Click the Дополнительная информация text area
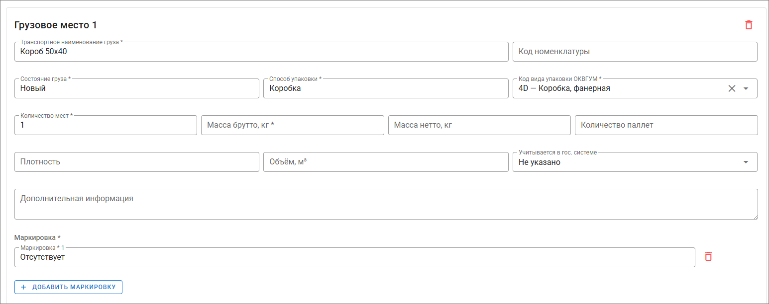The height and width of the screenshot is (304, 769). [386, 204]
